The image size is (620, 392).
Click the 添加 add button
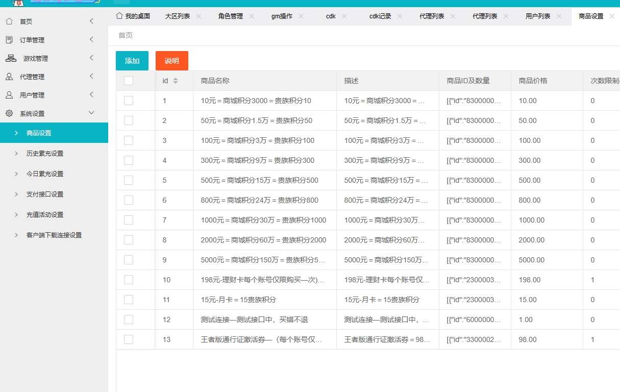[x=132, y=60]
